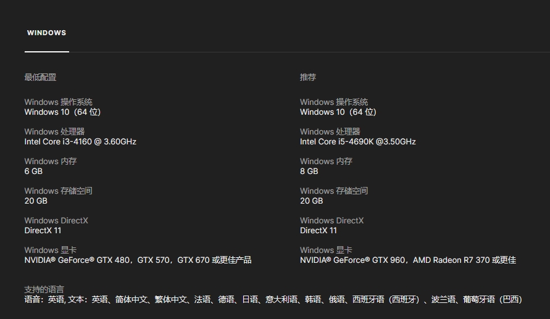Click the 8 GB memory value
The width and height of the screenshot is (550, 319).
pyautogui.click(x=309, y=171)
